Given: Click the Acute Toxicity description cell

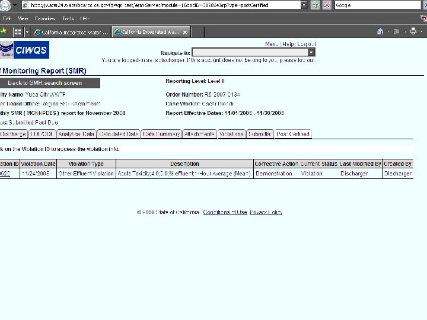Looking at the screenshot, I should [x=184, y=173].
